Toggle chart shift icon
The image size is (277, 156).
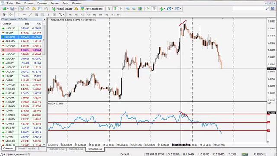click(154, 9)
